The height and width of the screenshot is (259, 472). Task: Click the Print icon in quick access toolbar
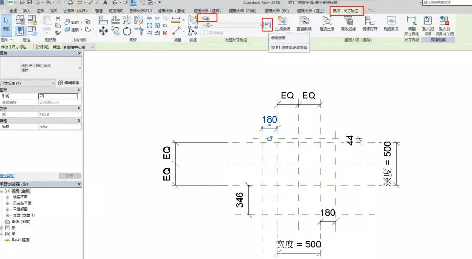point(70,3)
